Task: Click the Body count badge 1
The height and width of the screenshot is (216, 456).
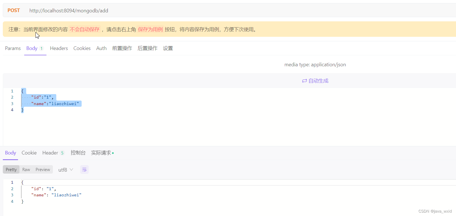Action: (x=41, y=49)
